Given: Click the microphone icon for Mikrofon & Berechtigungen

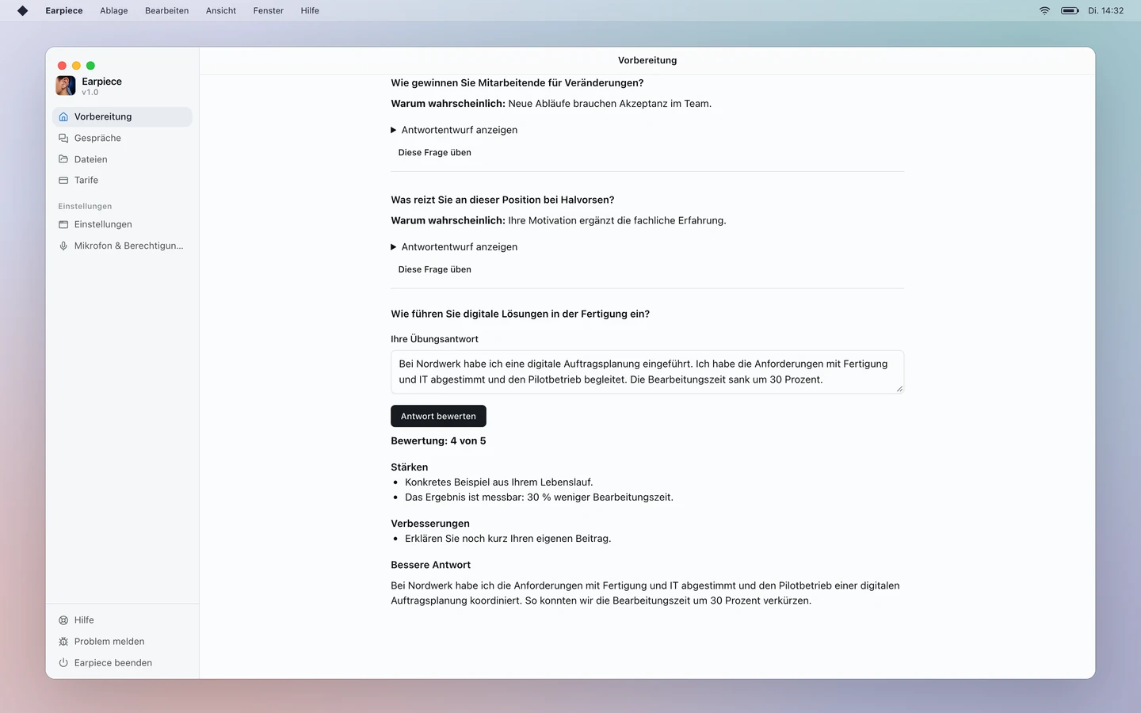Looking at the screenshot, I should [x=63, y=246].
